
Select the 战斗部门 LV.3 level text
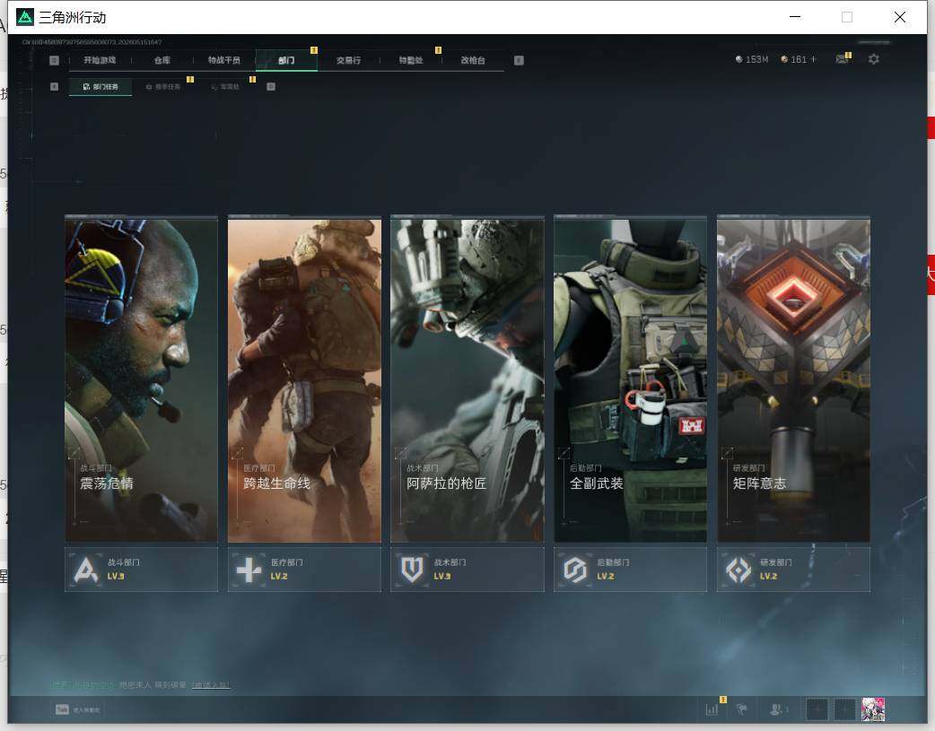coord(116,576)
